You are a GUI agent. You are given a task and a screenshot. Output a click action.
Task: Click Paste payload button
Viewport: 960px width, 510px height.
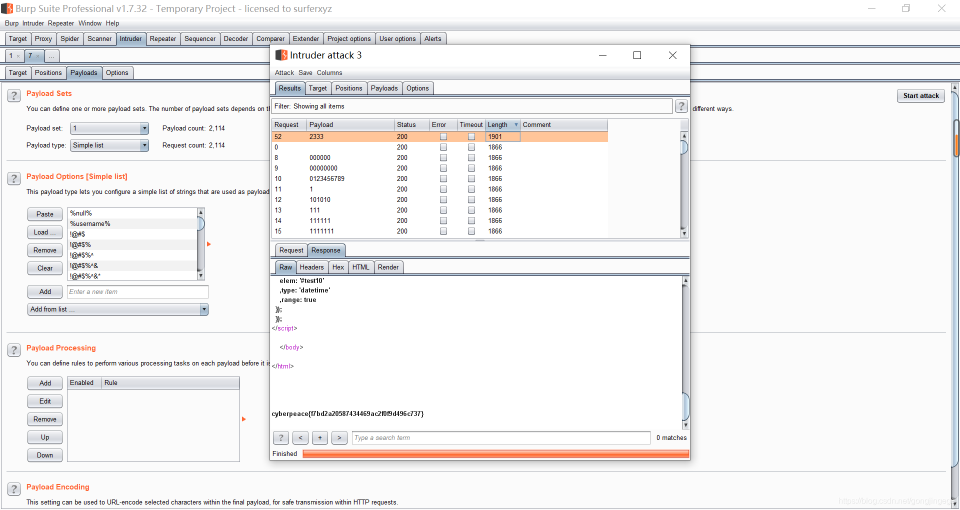[x=45, y=214]
